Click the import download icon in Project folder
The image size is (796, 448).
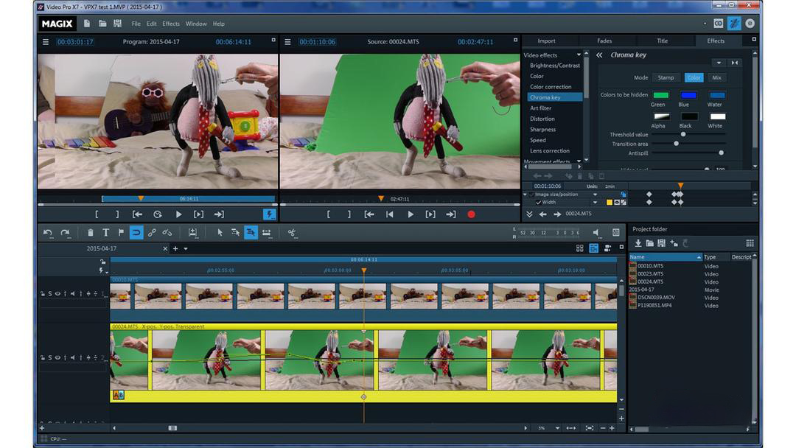638,243
